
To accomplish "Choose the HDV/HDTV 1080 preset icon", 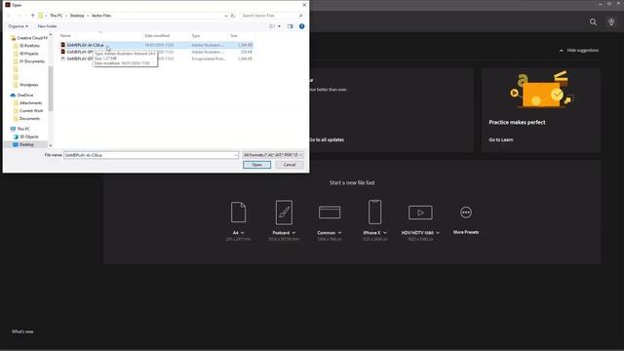I will [x=420, y=213].
